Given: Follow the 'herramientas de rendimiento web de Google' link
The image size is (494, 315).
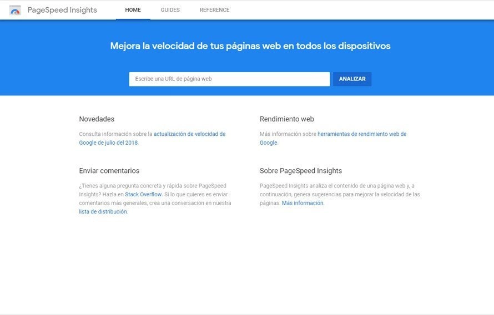Looking at the screenshot, I should point(333,138).
